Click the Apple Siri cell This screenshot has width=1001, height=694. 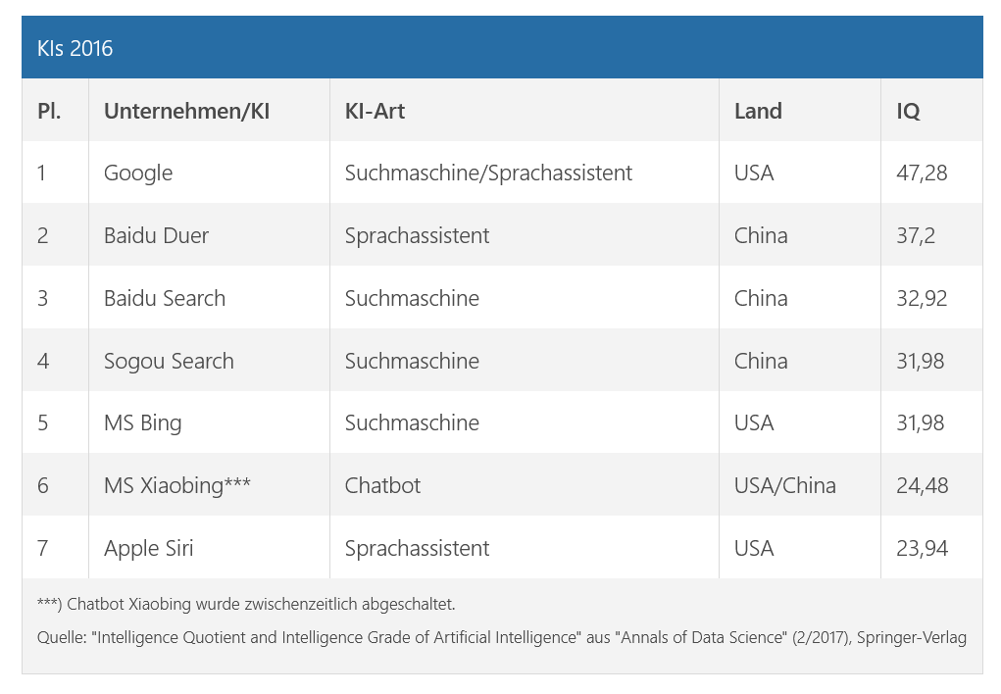[x=148, y=548]
